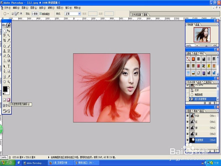Select the Type tool
The image size is (221, 166).
pyautogui.click(x=9, y=66)
